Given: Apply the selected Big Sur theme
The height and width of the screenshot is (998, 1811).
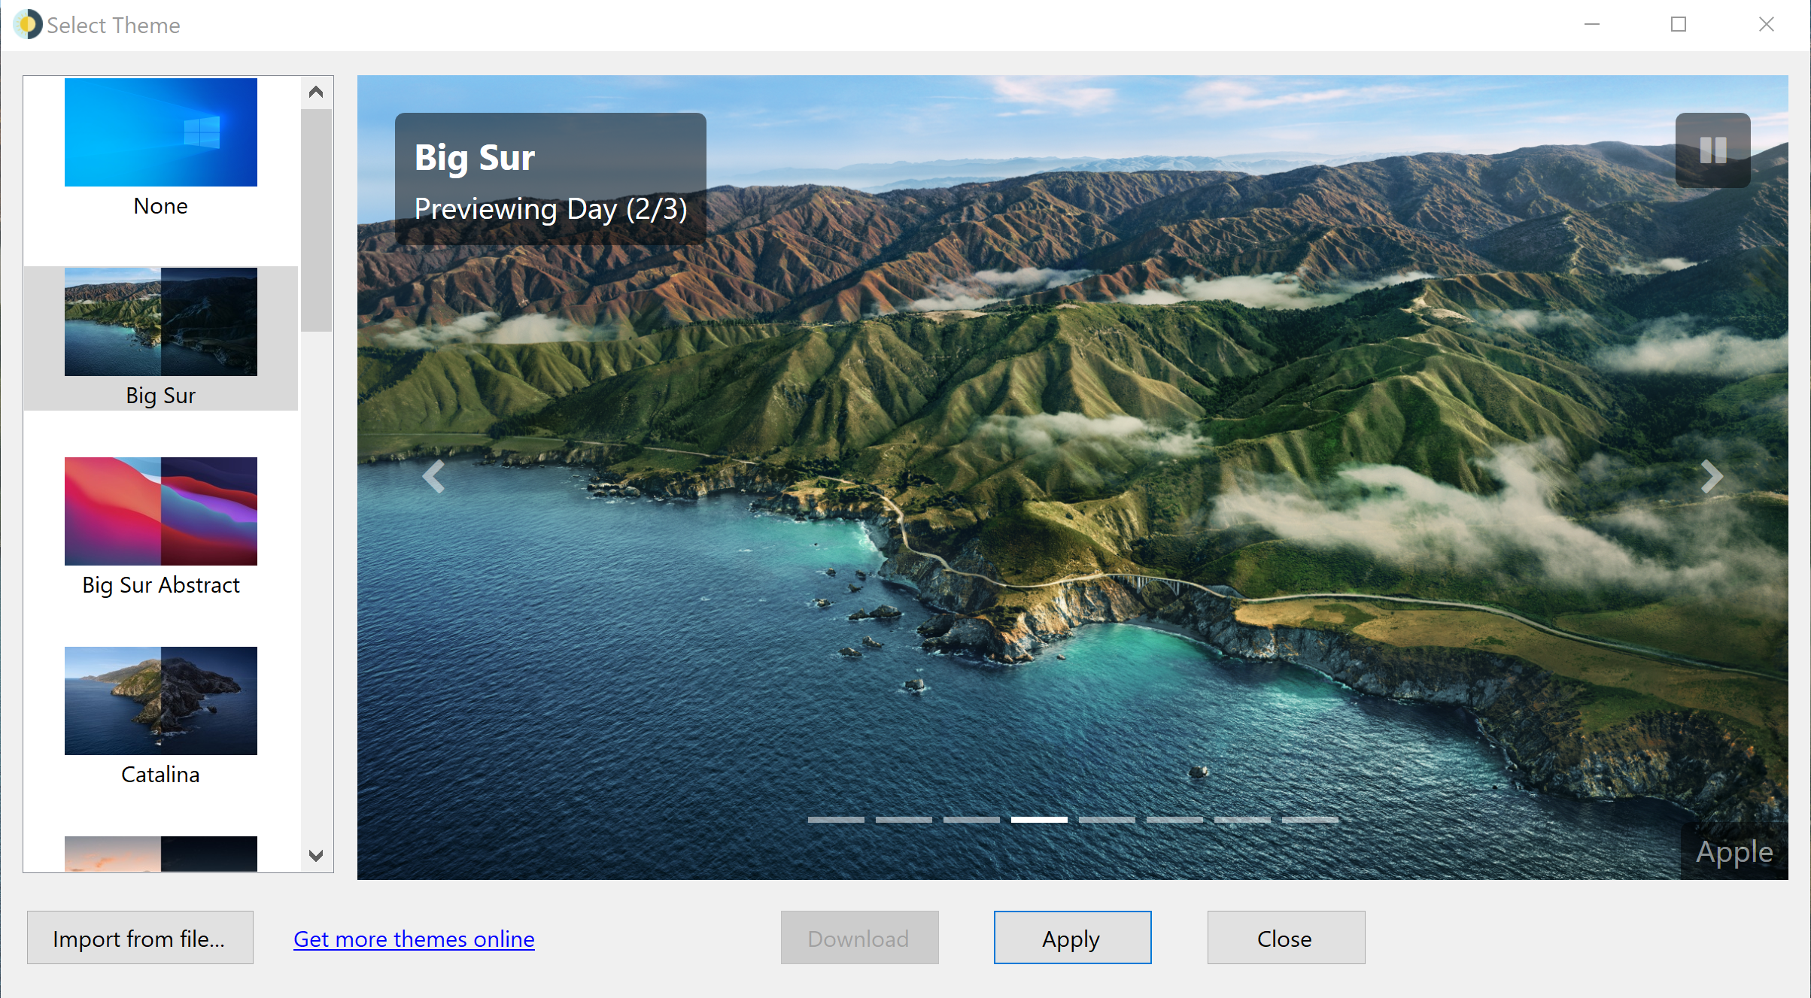Looking at the screenshot, I should click(x=1072, y=938).
